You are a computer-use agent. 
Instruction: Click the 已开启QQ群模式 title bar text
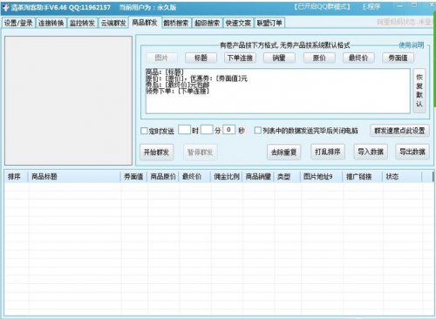coord(322,7)
